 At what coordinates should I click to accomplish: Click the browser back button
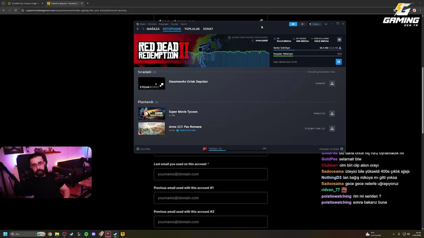point(3,10)
